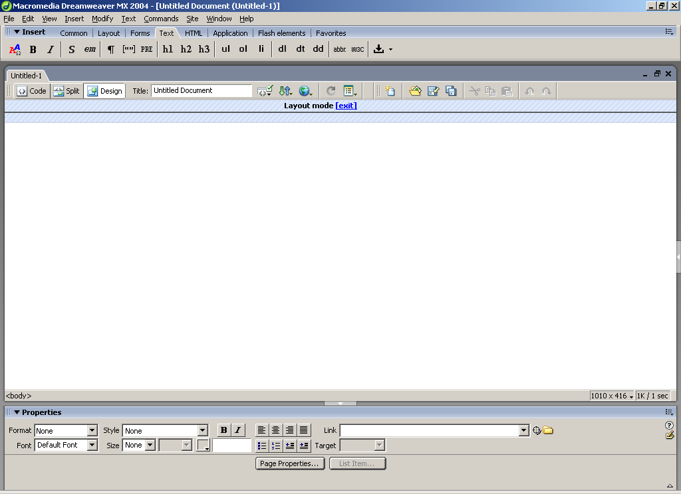Viewport: 681px width, 494px height.
Task: Apply Heading 3 with the h3 icon
Action: (204, 49)
